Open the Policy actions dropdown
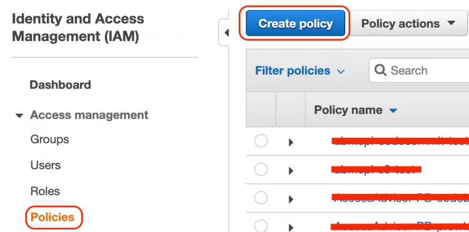The height and width of the screenshot is (232, 469). (408, 24)
